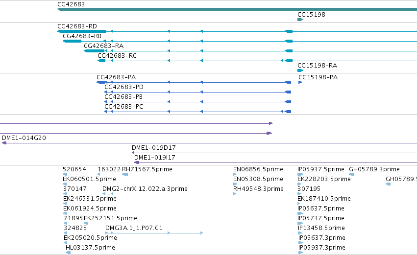Click IP05937.3prime EST label
417x255 pixels.
(322, 248)
